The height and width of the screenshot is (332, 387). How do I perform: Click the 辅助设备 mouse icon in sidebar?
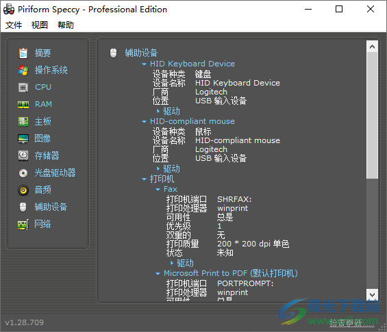click(23, 207)
